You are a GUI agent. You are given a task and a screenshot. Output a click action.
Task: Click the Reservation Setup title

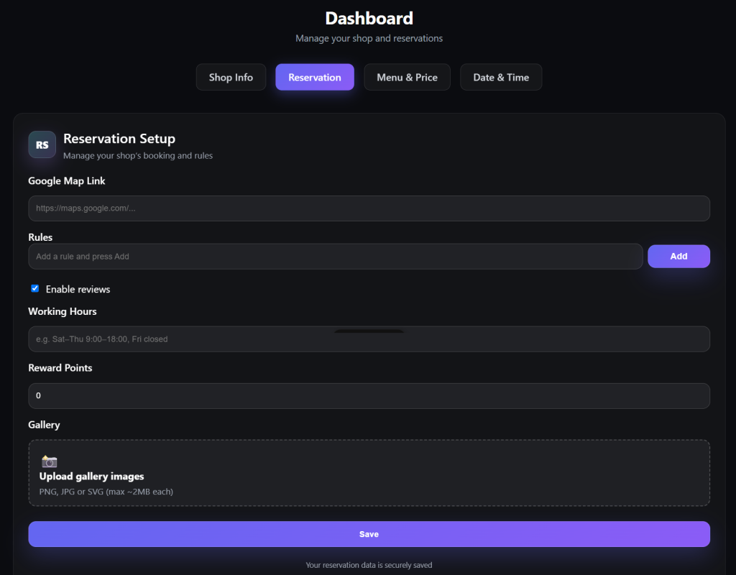(119, 139)
